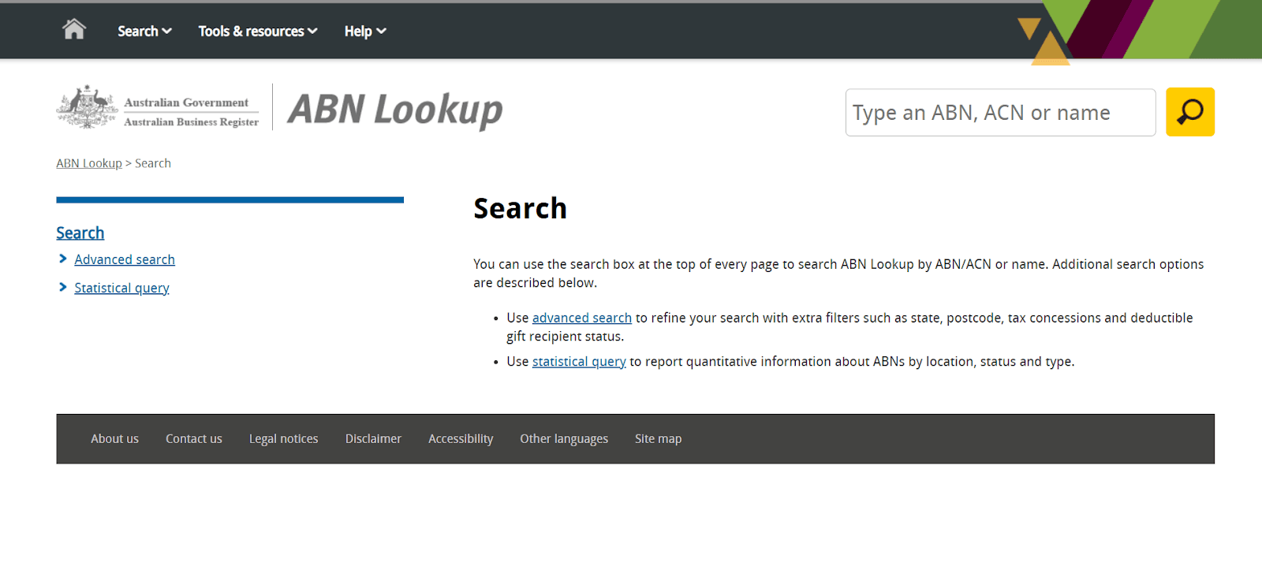Click the Search page heading text
The width and height of the screenshot is (1262, 570).
click(x=520, y=209)
